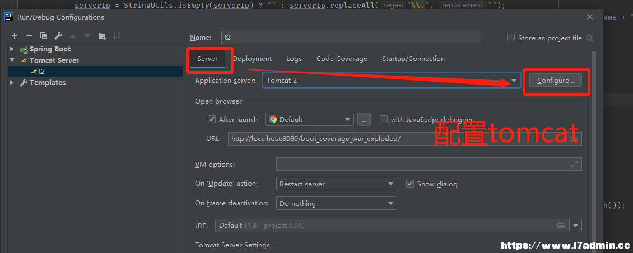This screenshot has width=633, height=253.
Task: Enable the with JavaScript debugger checkbox
Action: pyautogui.click(x=384, y=119)
